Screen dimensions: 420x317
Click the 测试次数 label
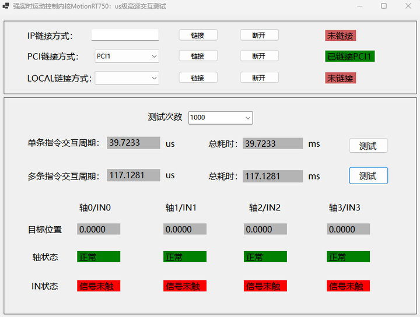(165, 117)
